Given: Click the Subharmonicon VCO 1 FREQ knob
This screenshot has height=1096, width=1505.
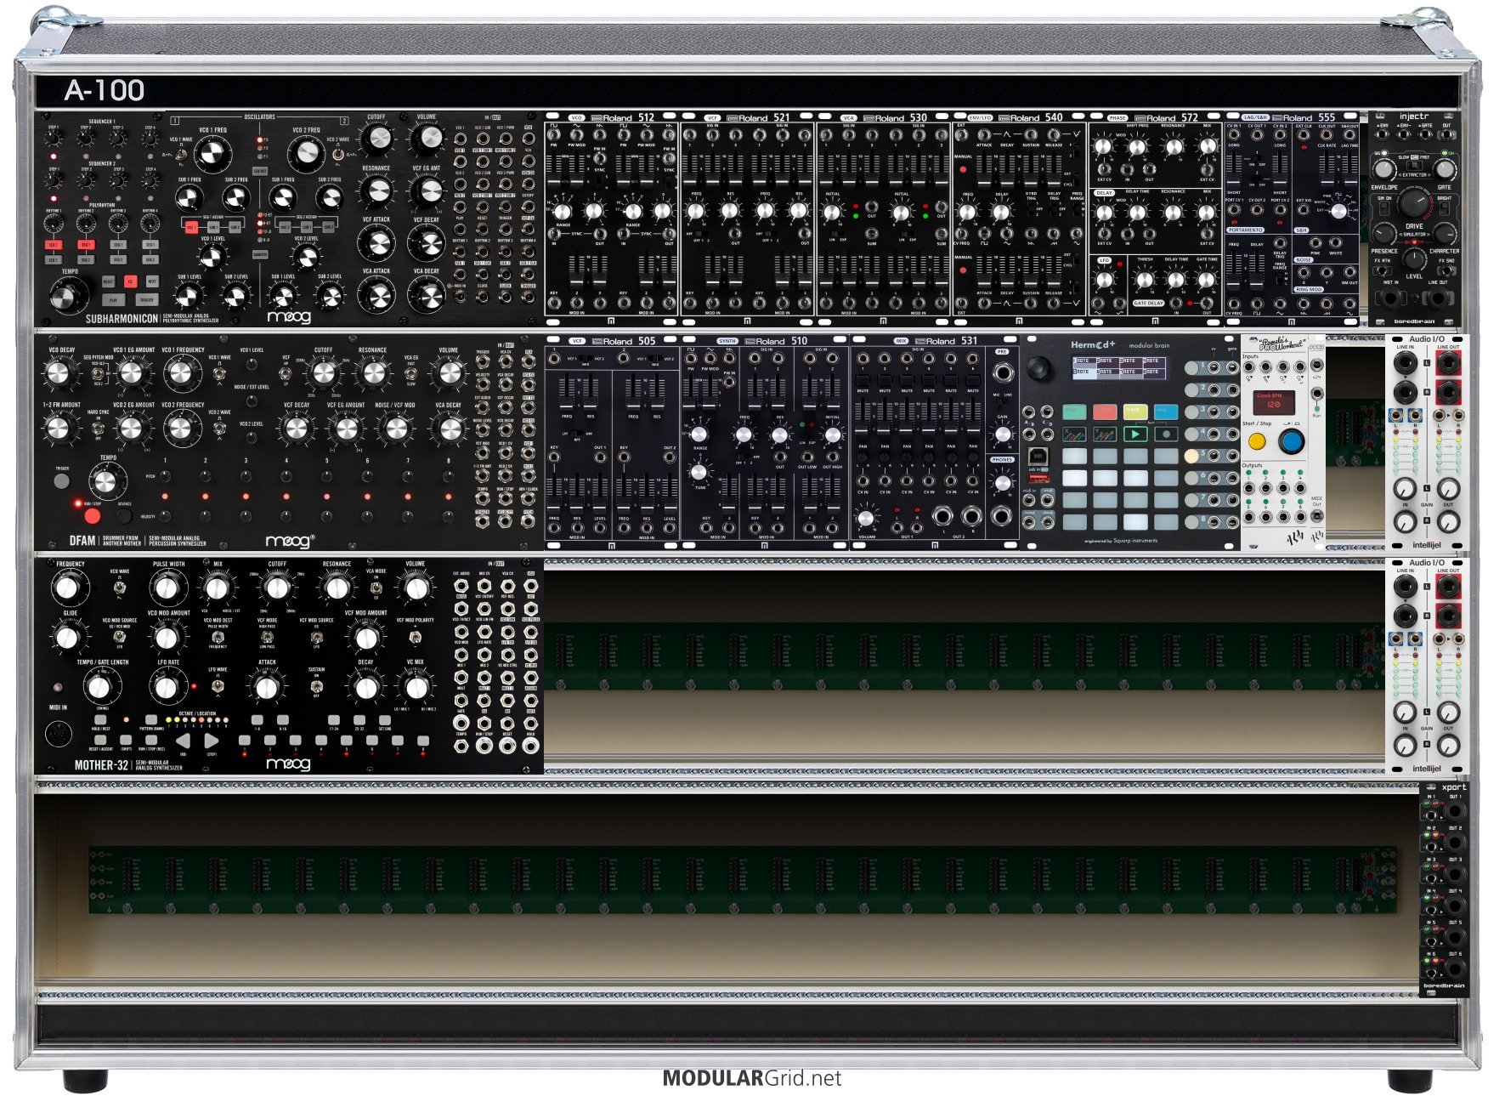Looking at the screenshot, I should point(212,155).
